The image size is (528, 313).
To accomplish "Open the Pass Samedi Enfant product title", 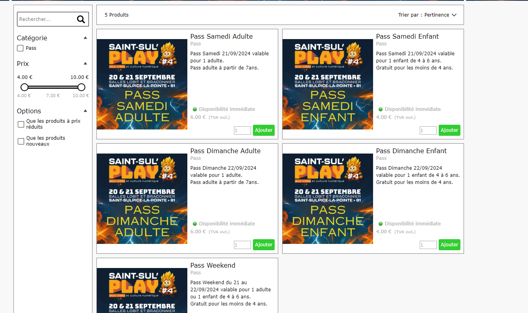I will tap(407, 36).
